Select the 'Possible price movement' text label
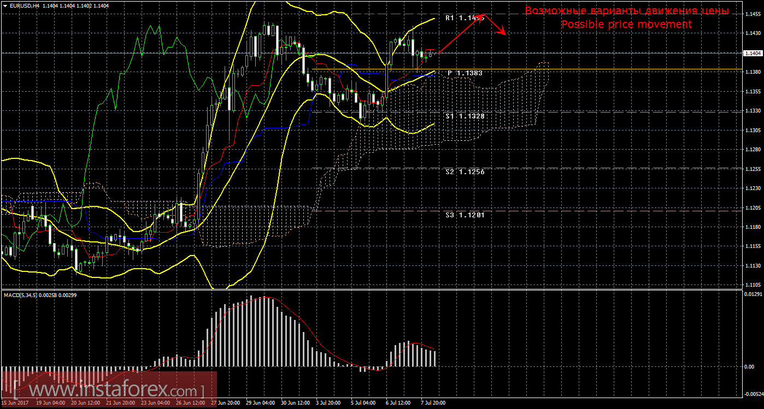This screenshot has width=764, height=409. 626,25
